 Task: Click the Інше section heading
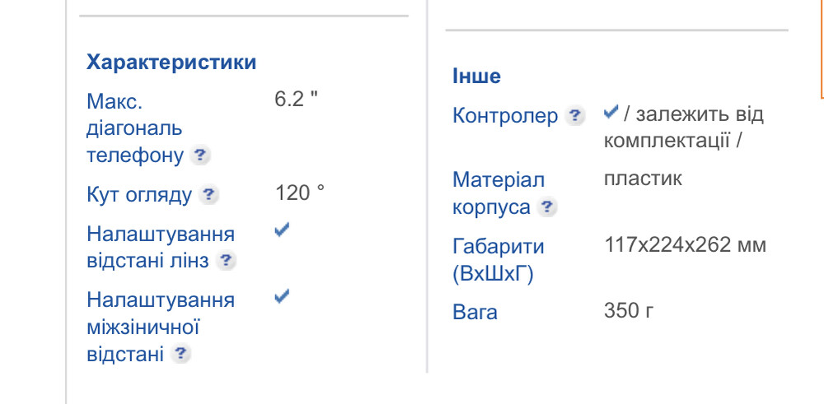tap(476, 77)
